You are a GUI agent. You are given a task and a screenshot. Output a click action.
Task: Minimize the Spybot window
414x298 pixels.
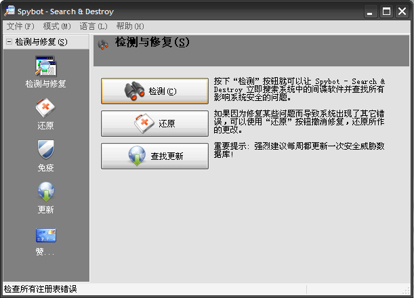tap(370, 12)
